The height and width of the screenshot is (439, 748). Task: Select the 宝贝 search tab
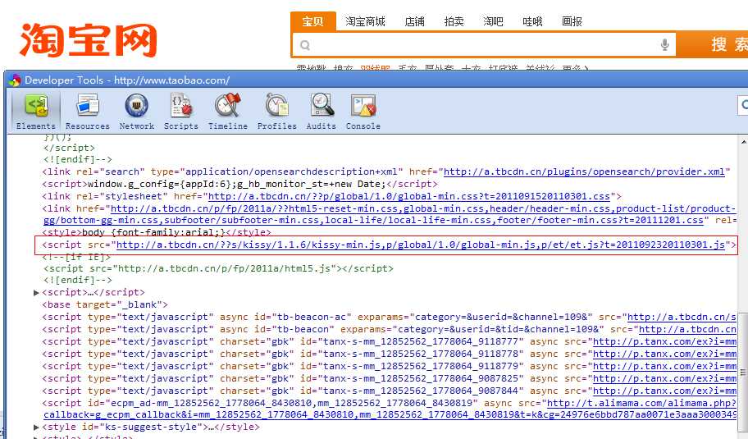click(x=313, y=21)
